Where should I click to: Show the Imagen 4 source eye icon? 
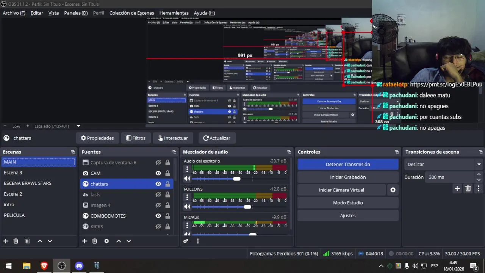coord(158,205)
